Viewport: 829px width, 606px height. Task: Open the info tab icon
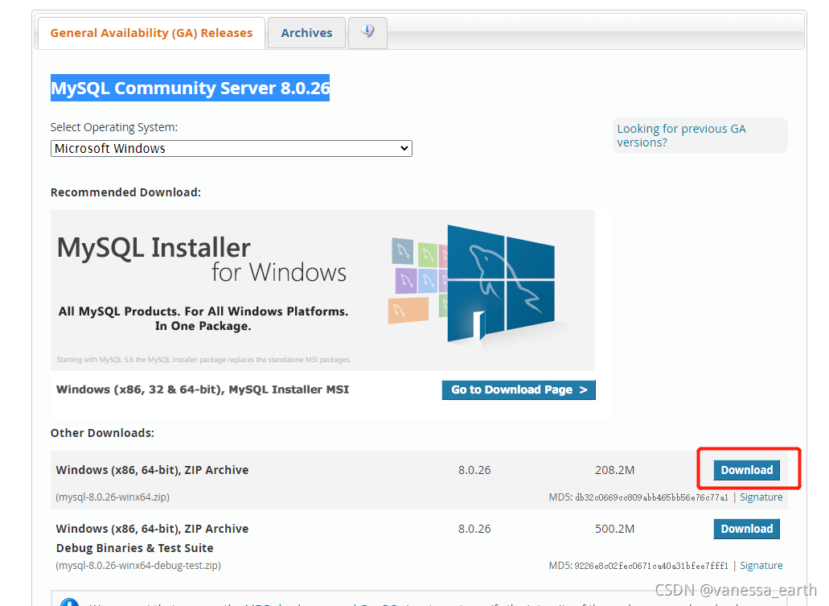click(x=368, y=32)
